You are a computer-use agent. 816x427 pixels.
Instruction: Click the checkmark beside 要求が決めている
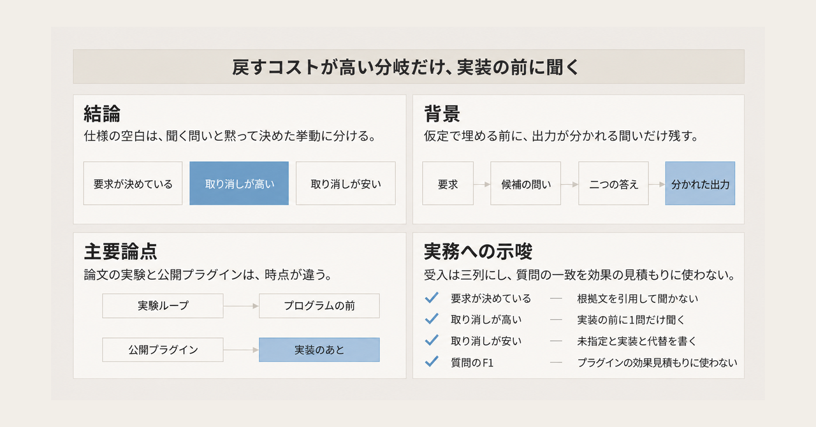(x=432, y=297)
